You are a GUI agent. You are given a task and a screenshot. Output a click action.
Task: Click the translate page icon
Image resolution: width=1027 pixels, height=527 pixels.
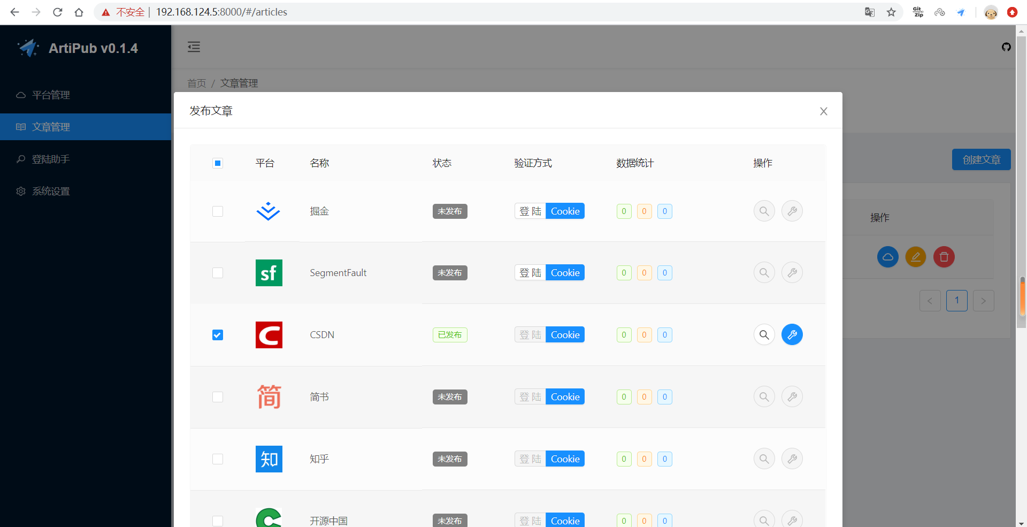(870, 12)
